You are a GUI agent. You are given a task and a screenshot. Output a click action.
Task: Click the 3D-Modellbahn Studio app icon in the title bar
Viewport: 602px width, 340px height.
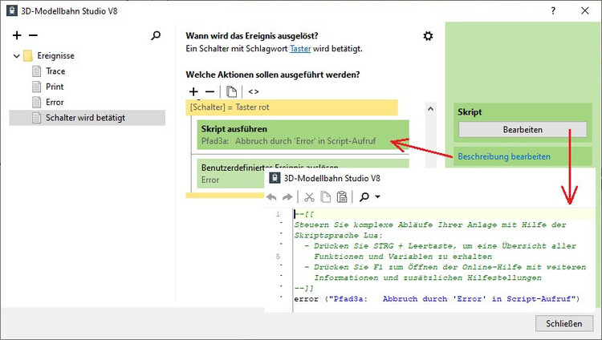[12, 10]
